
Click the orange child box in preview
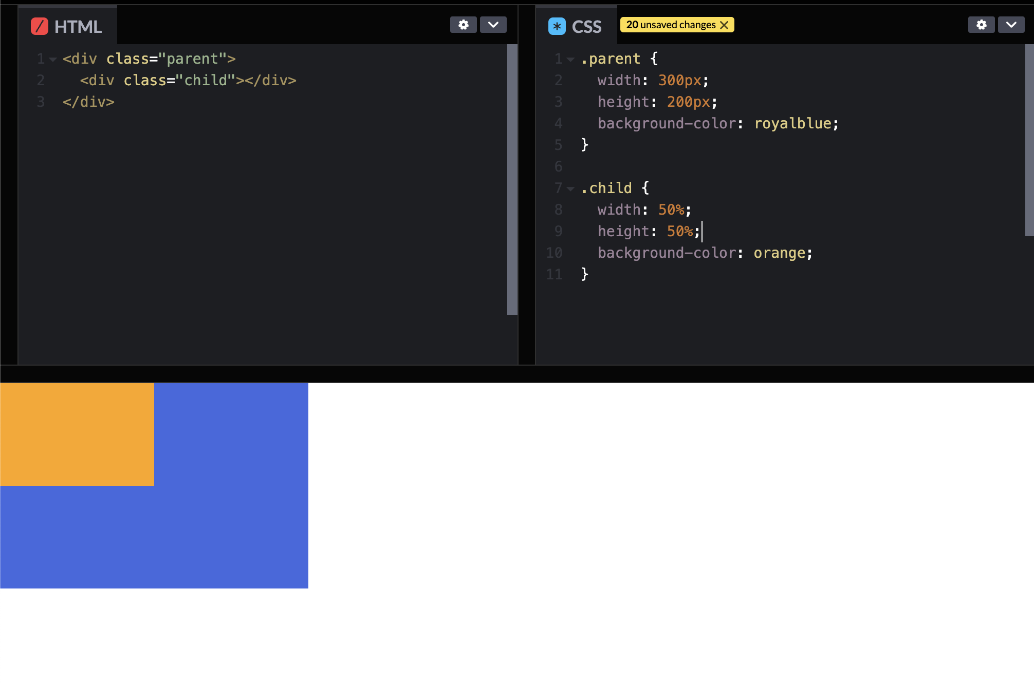point(77,434)
